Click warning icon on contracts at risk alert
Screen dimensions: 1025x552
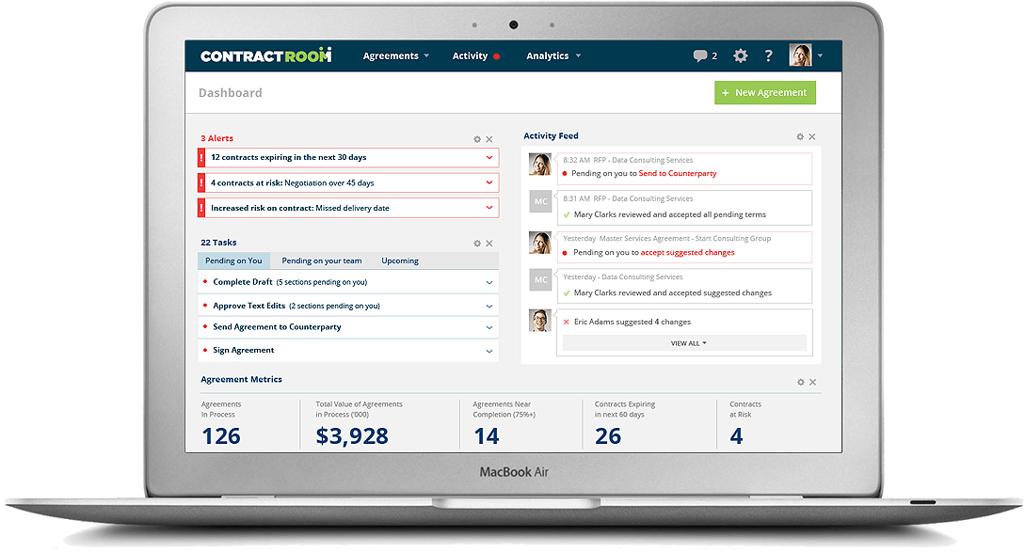(201, 183)
